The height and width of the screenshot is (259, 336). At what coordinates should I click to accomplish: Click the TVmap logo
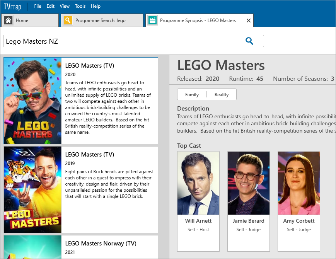tap(12, 7)
